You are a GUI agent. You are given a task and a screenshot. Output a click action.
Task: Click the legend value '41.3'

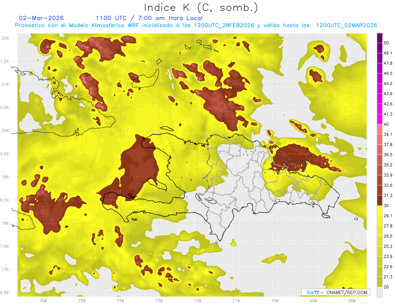click(x=388, y=114)
